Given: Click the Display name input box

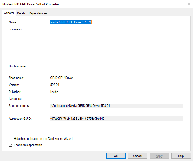Looking at the screenshot, I should (x=116, y=66).
